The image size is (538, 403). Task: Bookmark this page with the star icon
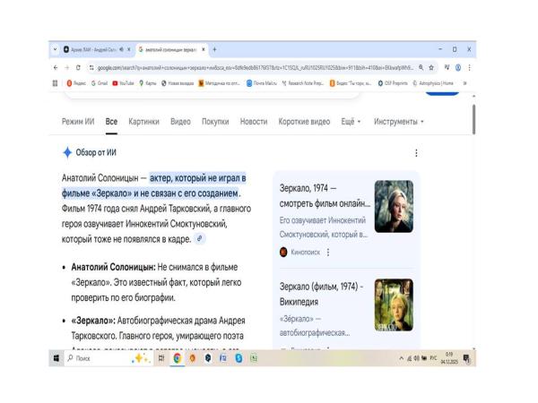click(x=432, y=67)
